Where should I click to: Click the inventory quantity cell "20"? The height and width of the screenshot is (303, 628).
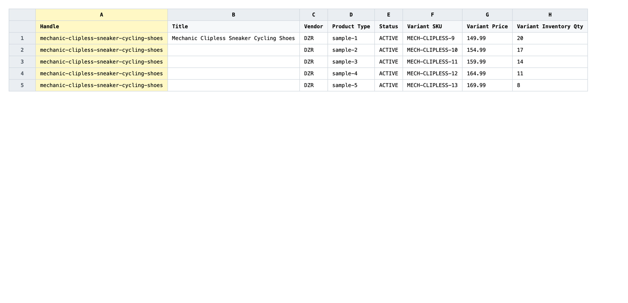pyautogui.click(x=550, y=38)
